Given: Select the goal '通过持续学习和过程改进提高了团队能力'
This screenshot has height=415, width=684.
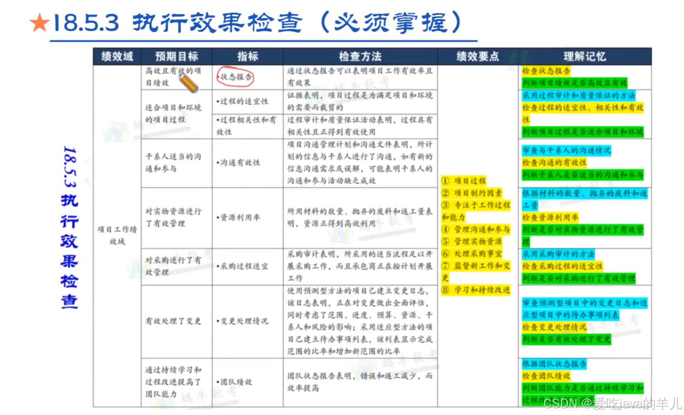Looking at the screenshot, I should (x=173, y=382).
